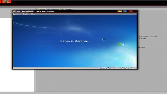Click the 'Setup is starting...' text in the VM
Image resolution: width=167 pixels, height=94 pixels.
75,41
